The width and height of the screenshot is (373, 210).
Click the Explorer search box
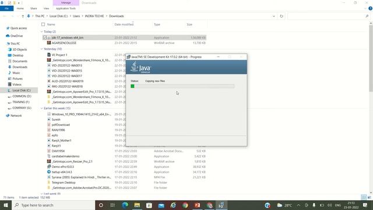(x=328, y=16)
